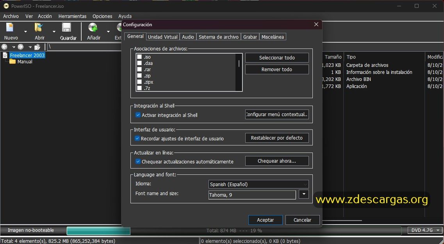444x244 pixels.
Task: Click the Seleccionar todo button
Action: click(x=277, y=57)
